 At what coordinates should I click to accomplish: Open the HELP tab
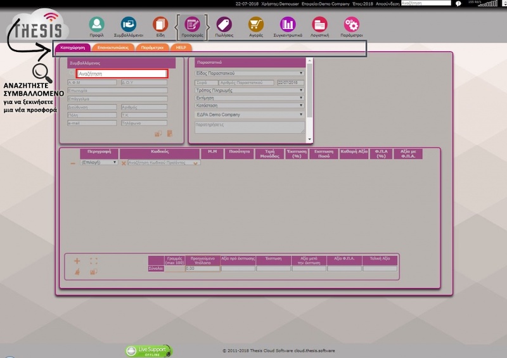[x=181, y=48]
